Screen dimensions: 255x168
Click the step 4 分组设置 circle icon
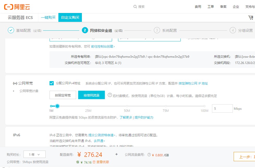point(233,30)
